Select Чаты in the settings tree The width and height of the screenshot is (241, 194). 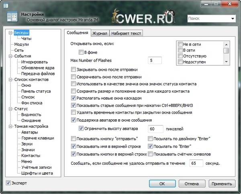26,39
